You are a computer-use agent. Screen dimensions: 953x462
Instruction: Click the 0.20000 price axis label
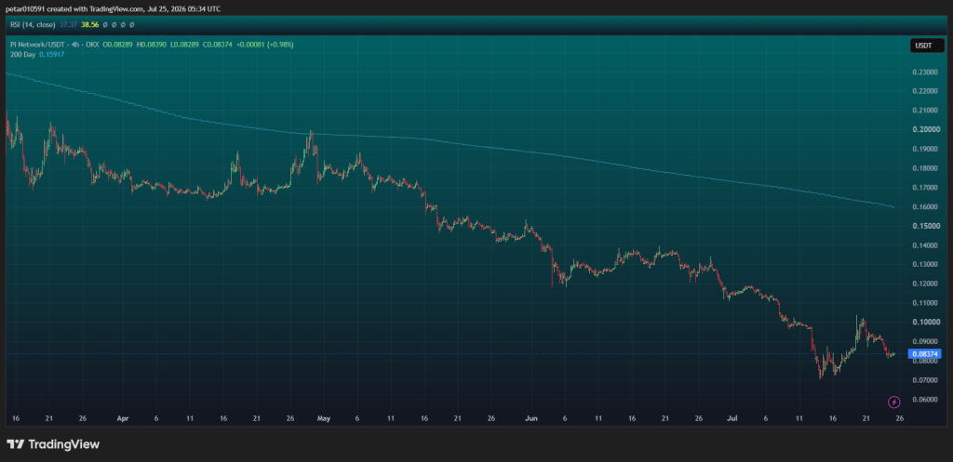coord(924,130)
